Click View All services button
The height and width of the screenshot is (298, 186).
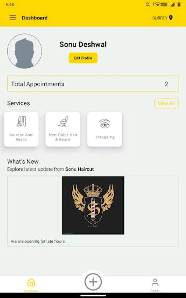click(x=166, y=103)
